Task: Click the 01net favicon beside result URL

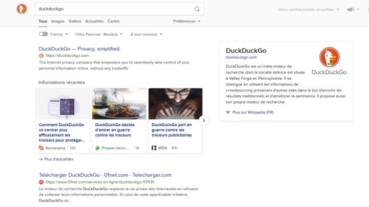Action: [x=41, y=182]
